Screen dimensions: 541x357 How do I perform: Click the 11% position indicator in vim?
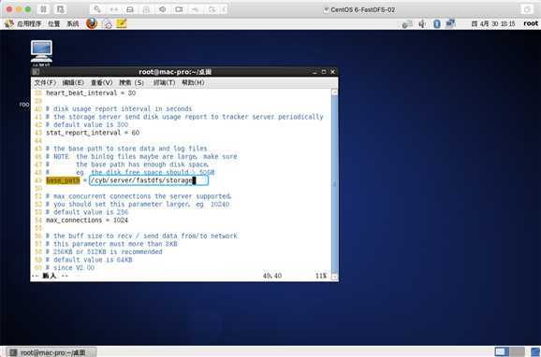(321, 276)
